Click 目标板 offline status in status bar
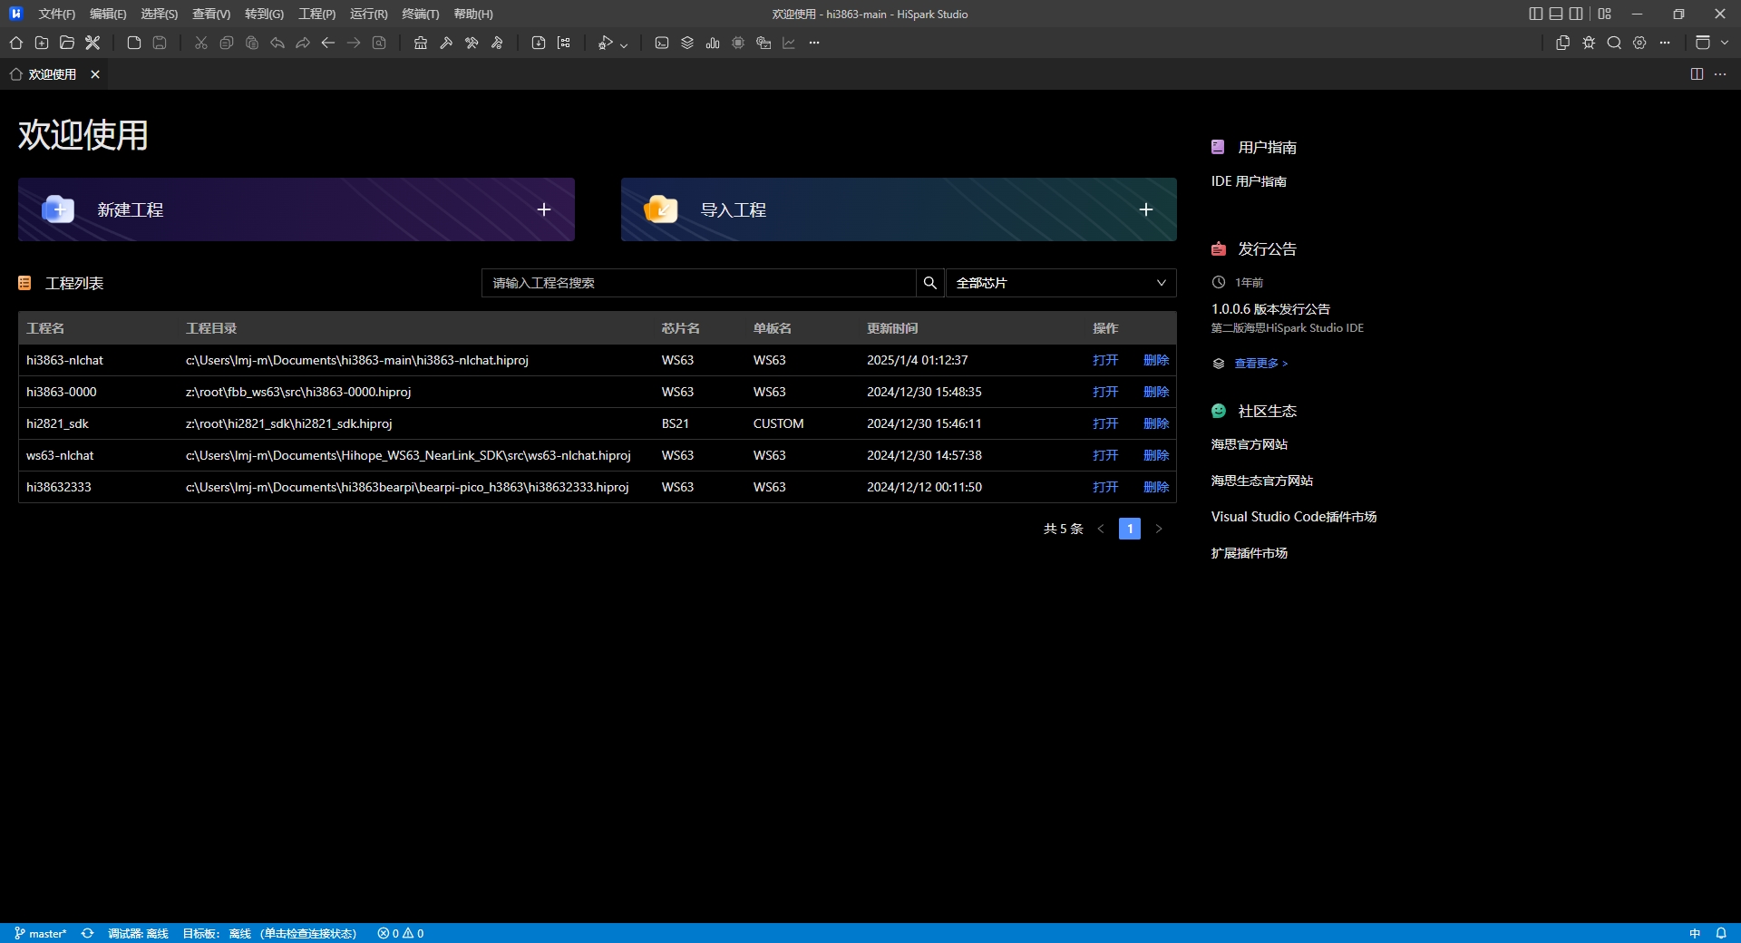The height and width of the screenshot is (943, 1741). coord(269,933)
